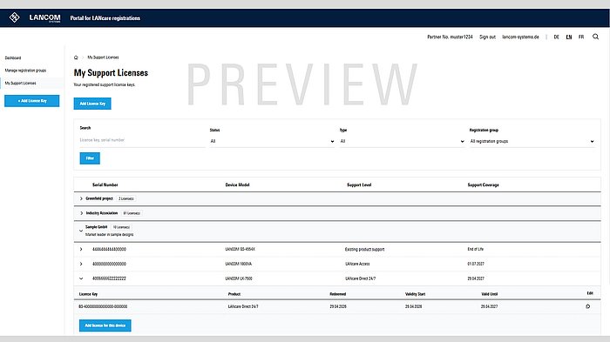Click LANcare Direct 24/7 support level cell

[x=360, y=278]
